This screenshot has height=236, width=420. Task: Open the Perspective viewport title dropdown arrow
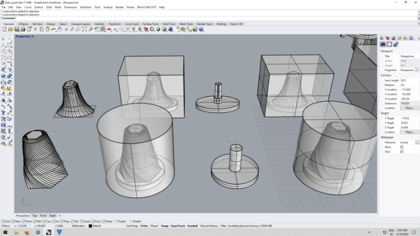33,36
